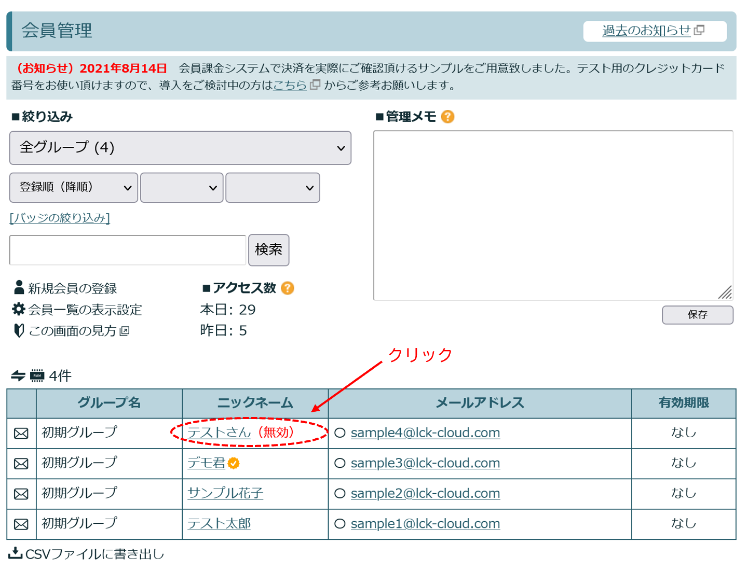This screenshot has height=571, width=748.
Task: Open the サンプル花子 nickname link
Action: (x=225, y=493)
